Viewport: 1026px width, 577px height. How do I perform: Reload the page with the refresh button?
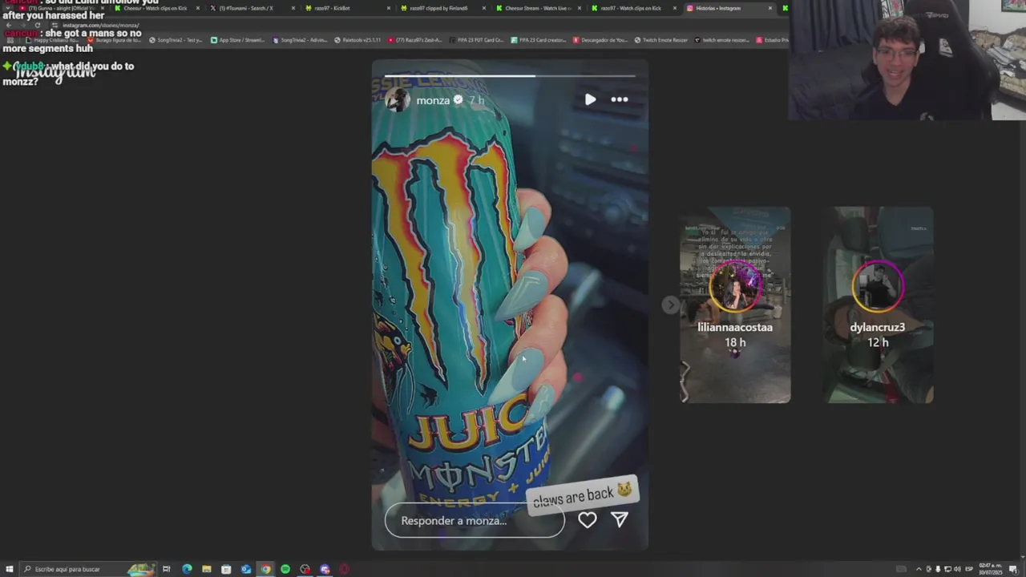pyautogui.click(x=37, y=25)
